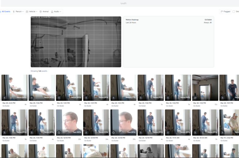Viewport: 239px width, 158px height.
Task: Click the 24s duration under Person (93%) event
Action: [x=107, y=139]
